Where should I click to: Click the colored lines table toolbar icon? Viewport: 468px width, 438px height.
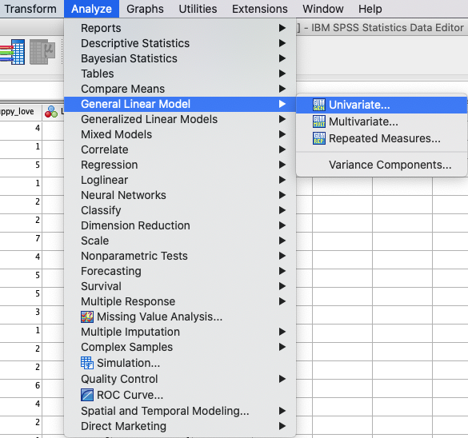click(12, 52)
